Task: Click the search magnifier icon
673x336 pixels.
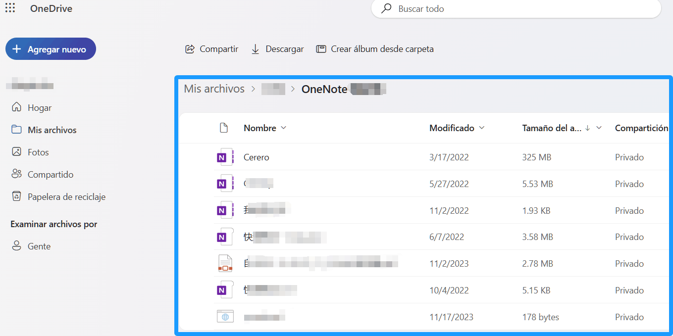Action: pyautogui.click(x=386, y=8)
